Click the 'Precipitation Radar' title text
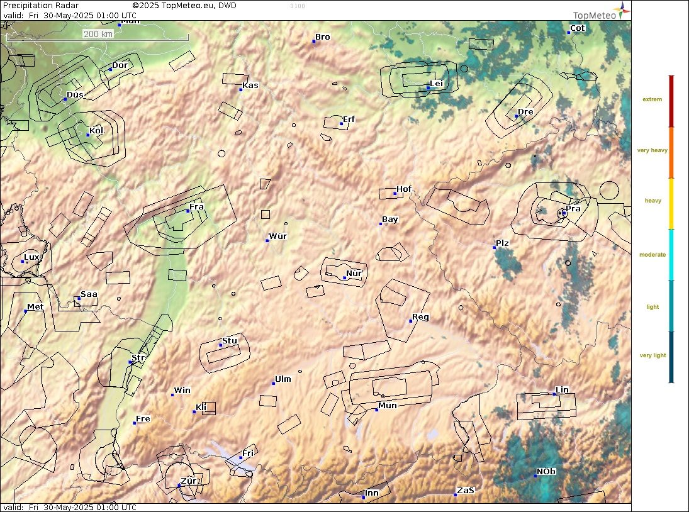689x512 pixels. (x=41, y=6)
